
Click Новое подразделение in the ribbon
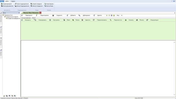click(x=22, y=4)
